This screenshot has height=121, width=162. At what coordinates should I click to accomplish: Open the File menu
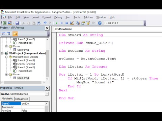(10, 17)
